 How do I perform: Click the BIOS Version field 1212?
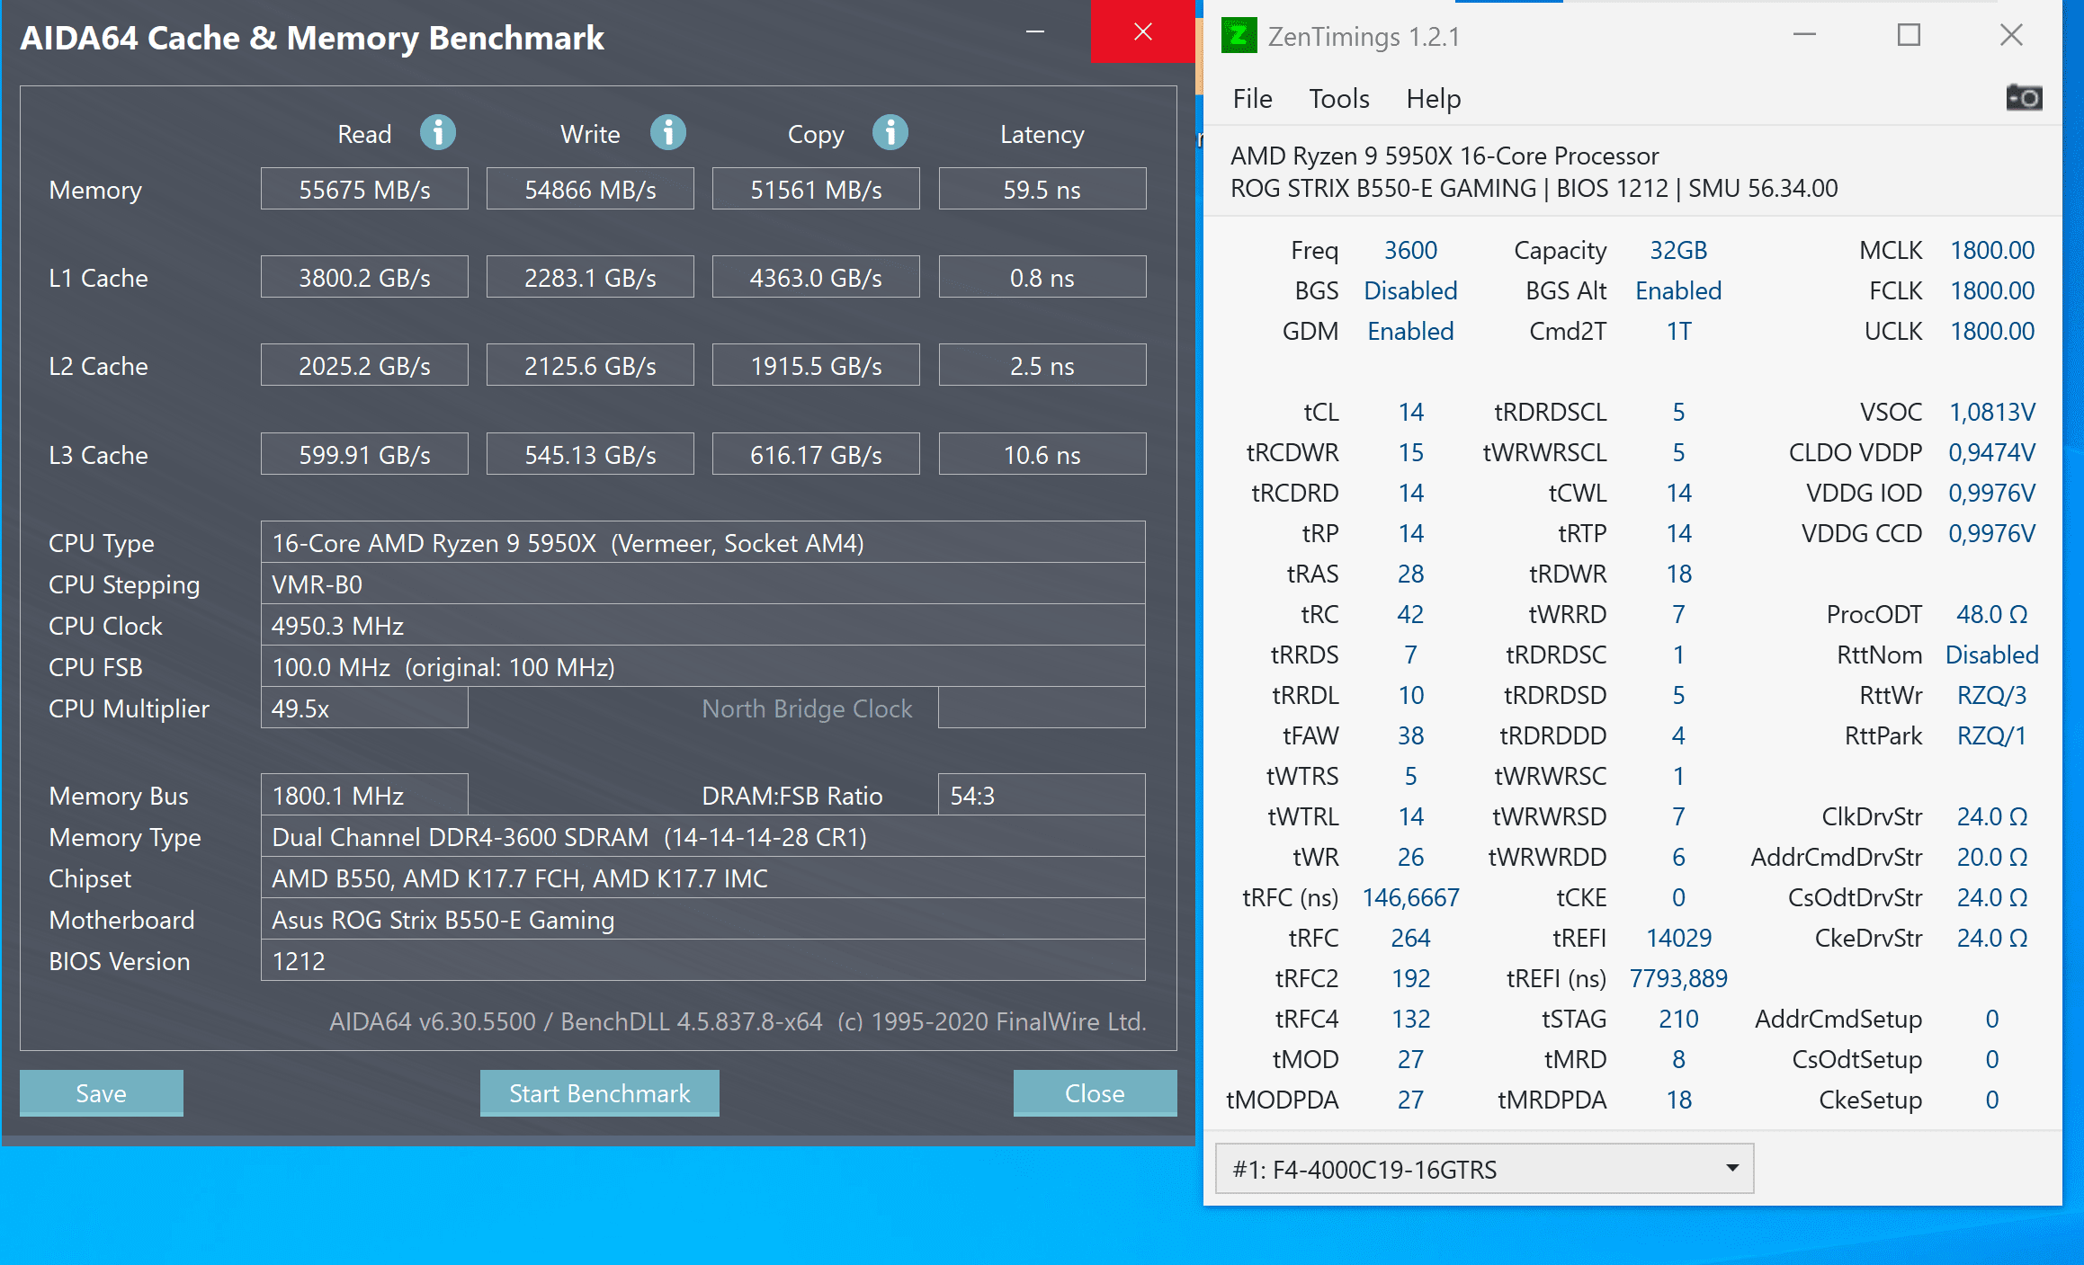702,960
